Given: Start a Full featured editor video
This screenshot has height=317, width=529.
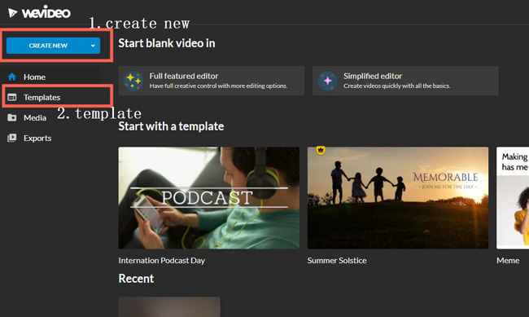Looking at the screenshot, I should coord(212,81).
